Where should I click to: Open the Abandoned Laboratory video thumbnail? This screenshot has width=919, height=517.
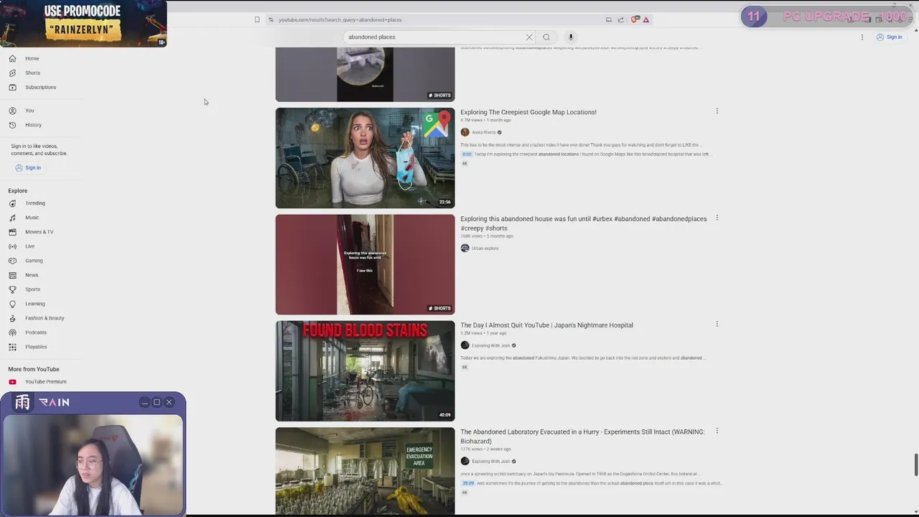click(x=365, y=471)
